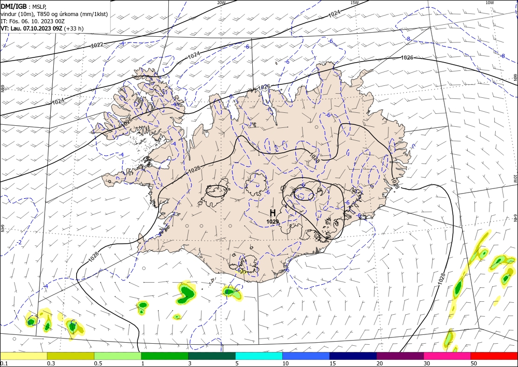Click the red 50+ legend swatch

coord(494,356)
